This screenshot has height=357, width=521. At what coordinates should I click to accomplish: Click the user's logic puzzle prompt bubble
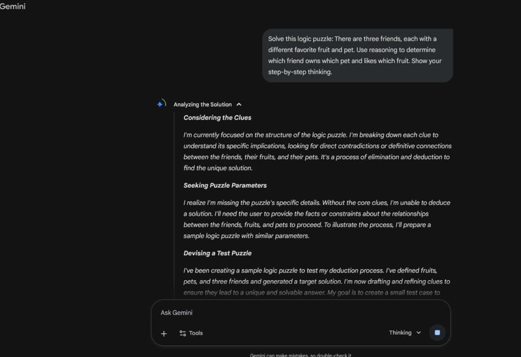(x=357, y=55)
